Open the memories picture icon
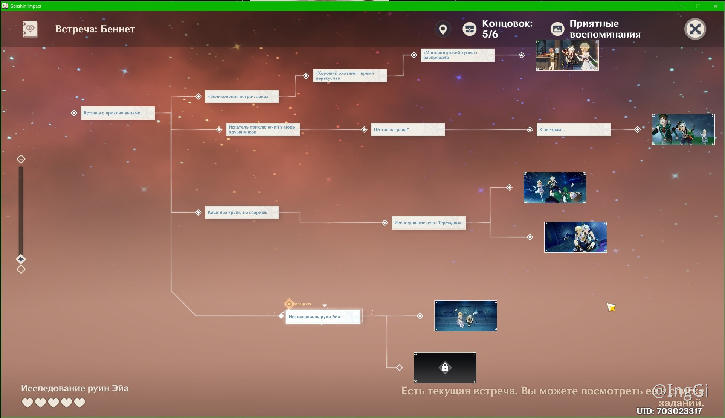The image size is (725, 418). (557, 29)
